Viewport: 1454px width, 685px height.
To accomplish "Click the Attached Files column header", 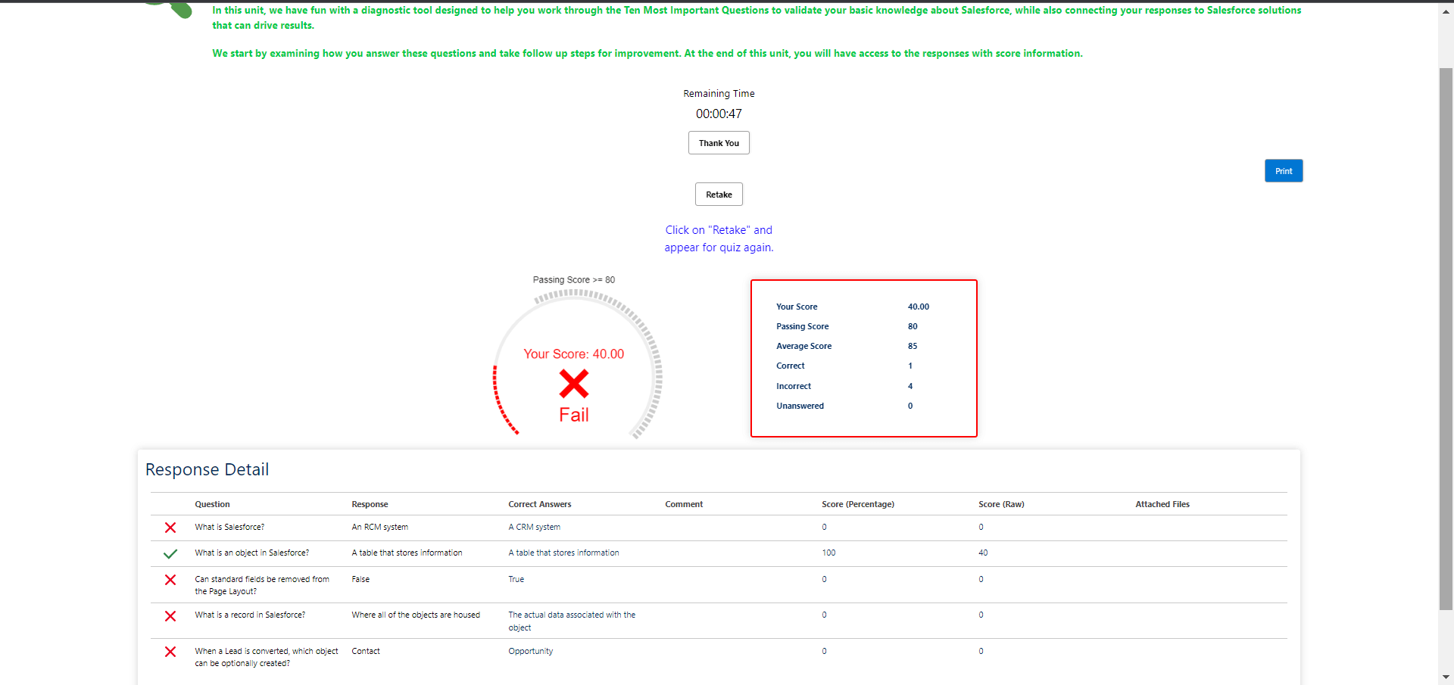I will [1162, 504].
